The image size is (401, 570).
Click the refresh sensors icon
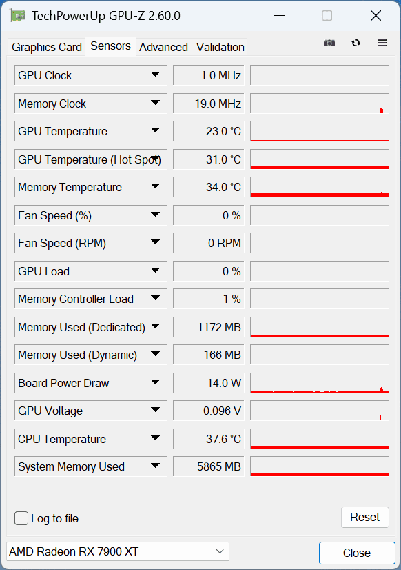click(x=356, y=43)
